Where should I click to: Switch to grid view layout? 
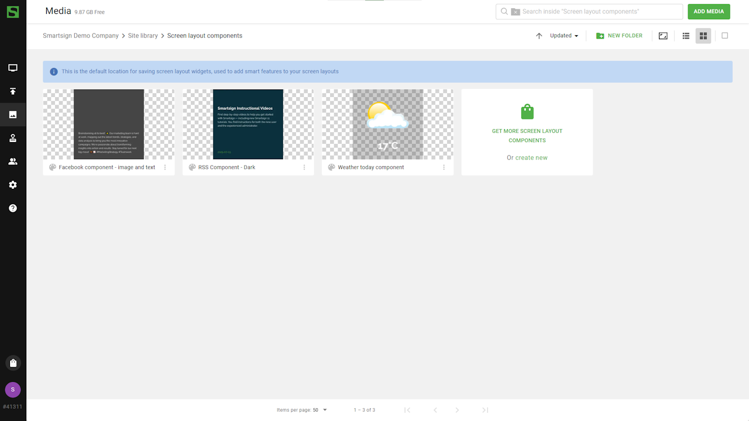click(703, 36)
